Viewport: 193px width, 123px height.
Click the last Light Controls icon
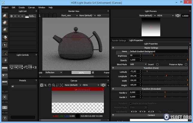(x=35, y=67)
